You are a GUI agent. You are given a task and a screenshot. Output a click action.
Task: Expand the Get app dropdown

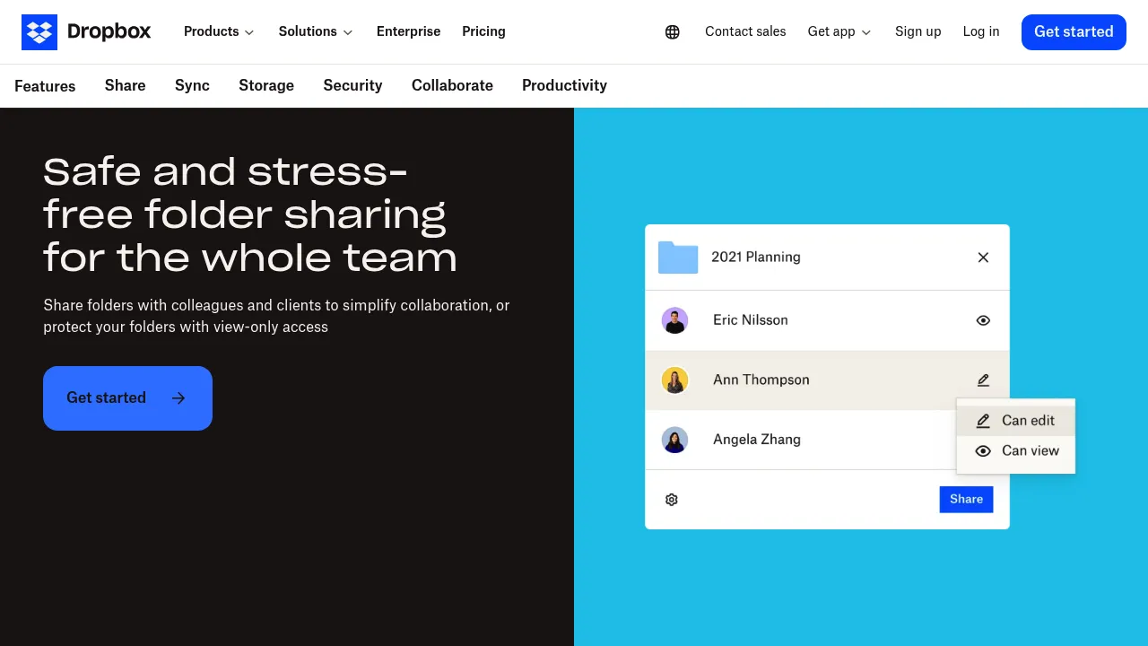tap(839, 31)
